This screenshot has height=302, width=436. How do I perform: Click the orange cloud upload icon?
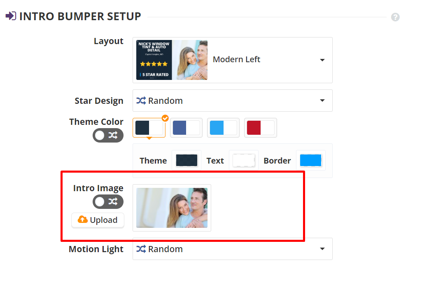[83, 220]
